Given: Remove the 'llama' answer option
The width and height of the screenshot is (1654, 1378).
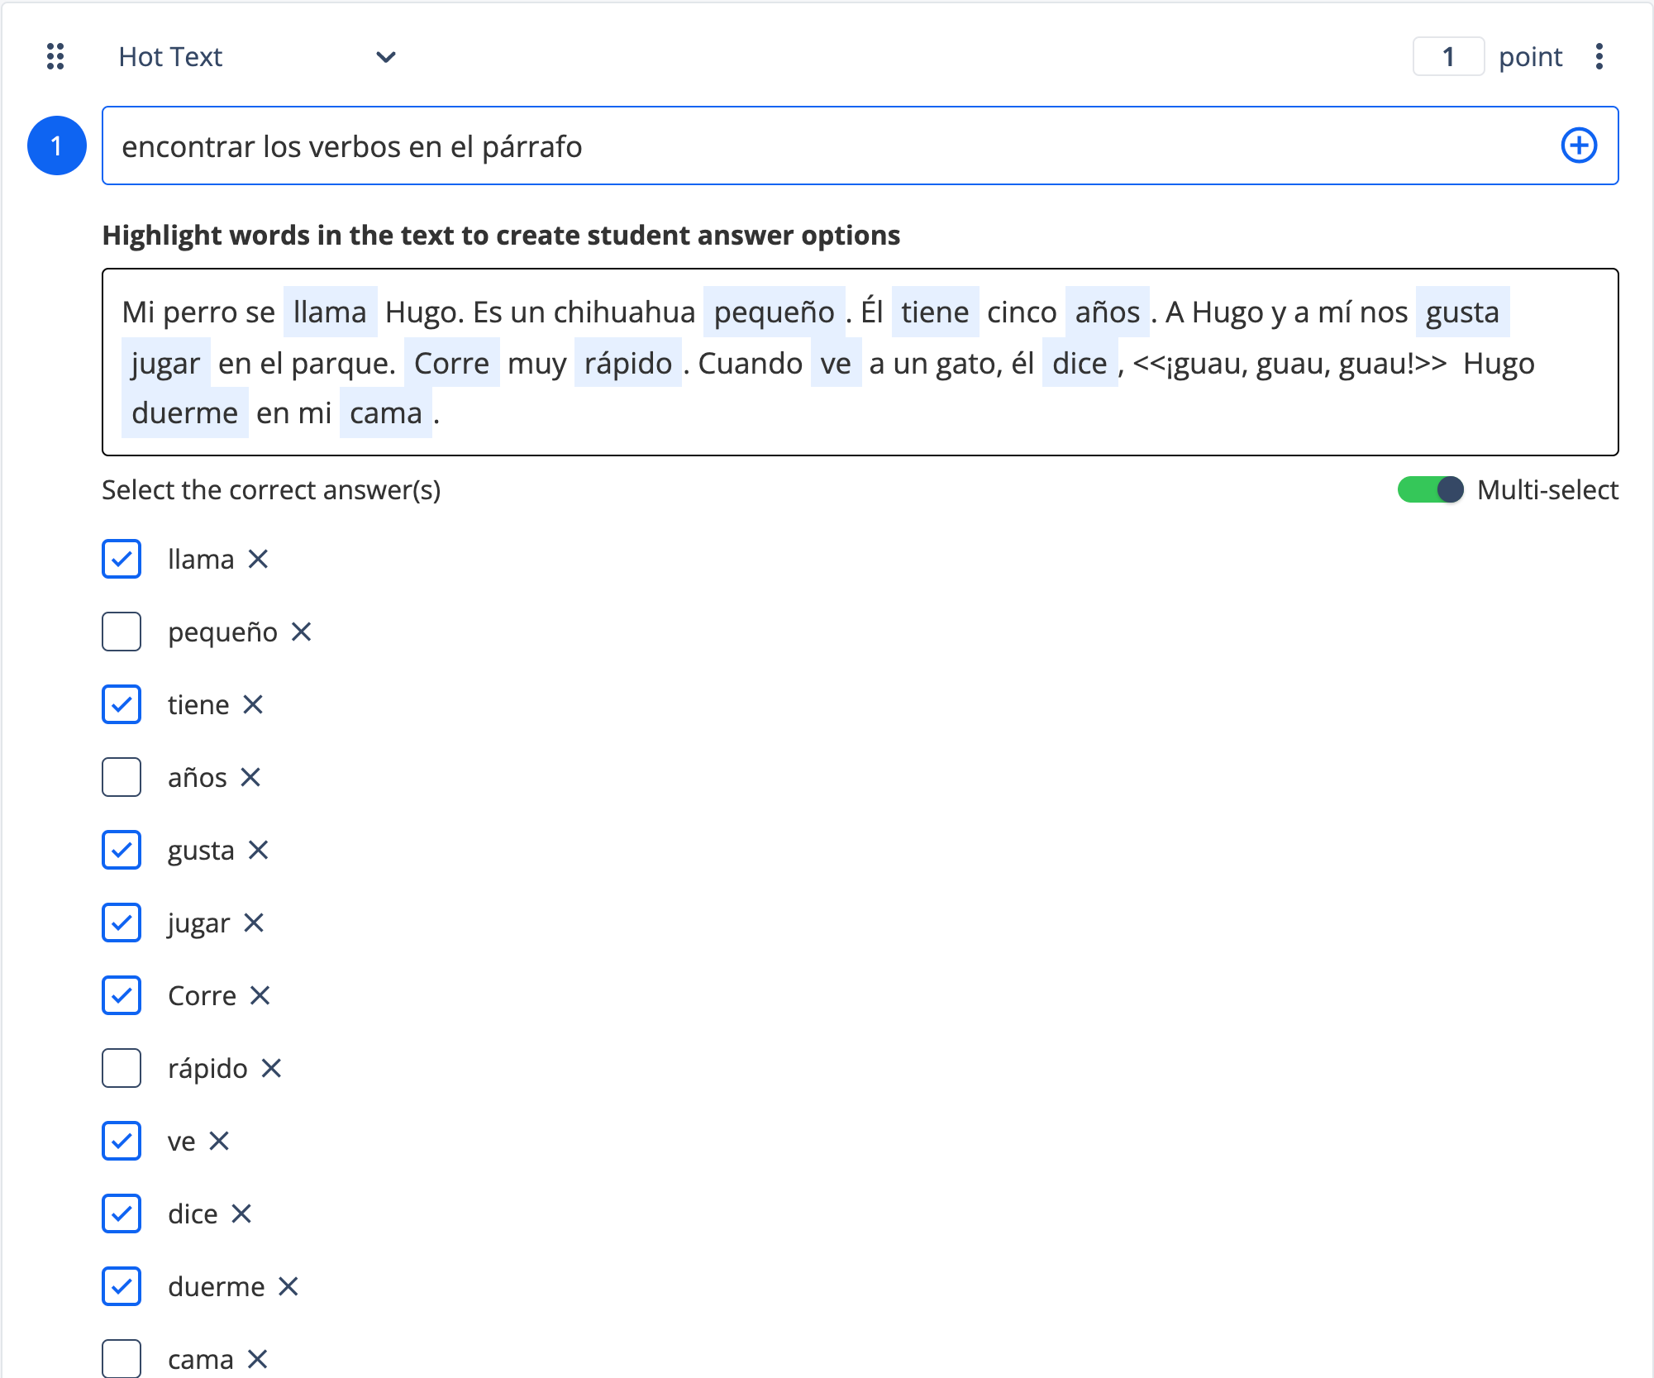Looking at the screenshot, I should click(258, 560).
